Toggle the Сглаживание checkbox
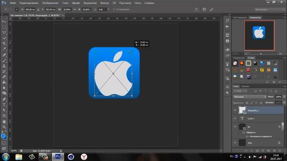Screen dimensions: 287x161 tap(114, 9)
